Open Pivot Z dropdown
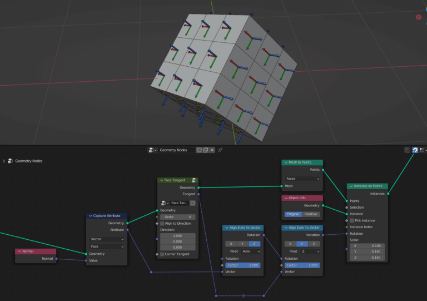 click(x=310, y=251)
